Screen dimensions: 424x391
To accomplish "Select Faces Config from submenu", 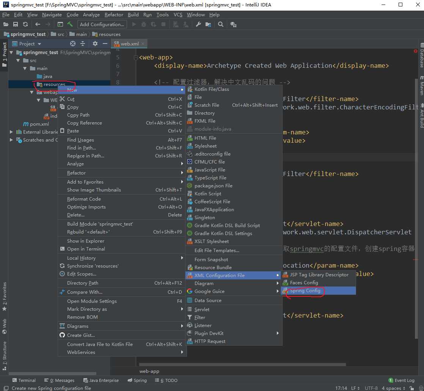I will tap(319, 282).
